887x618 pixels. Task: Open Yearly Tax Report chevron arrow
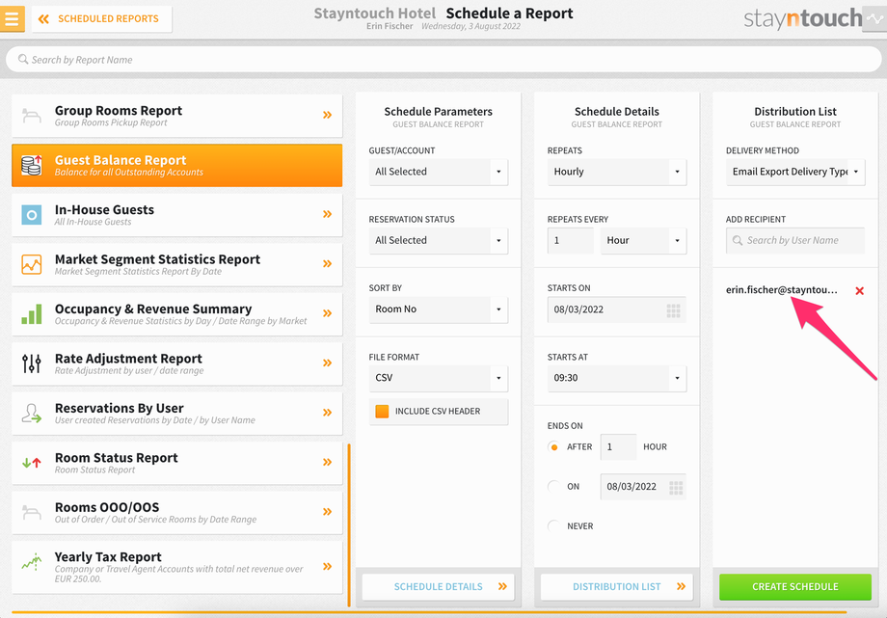(x=327, y=567)
